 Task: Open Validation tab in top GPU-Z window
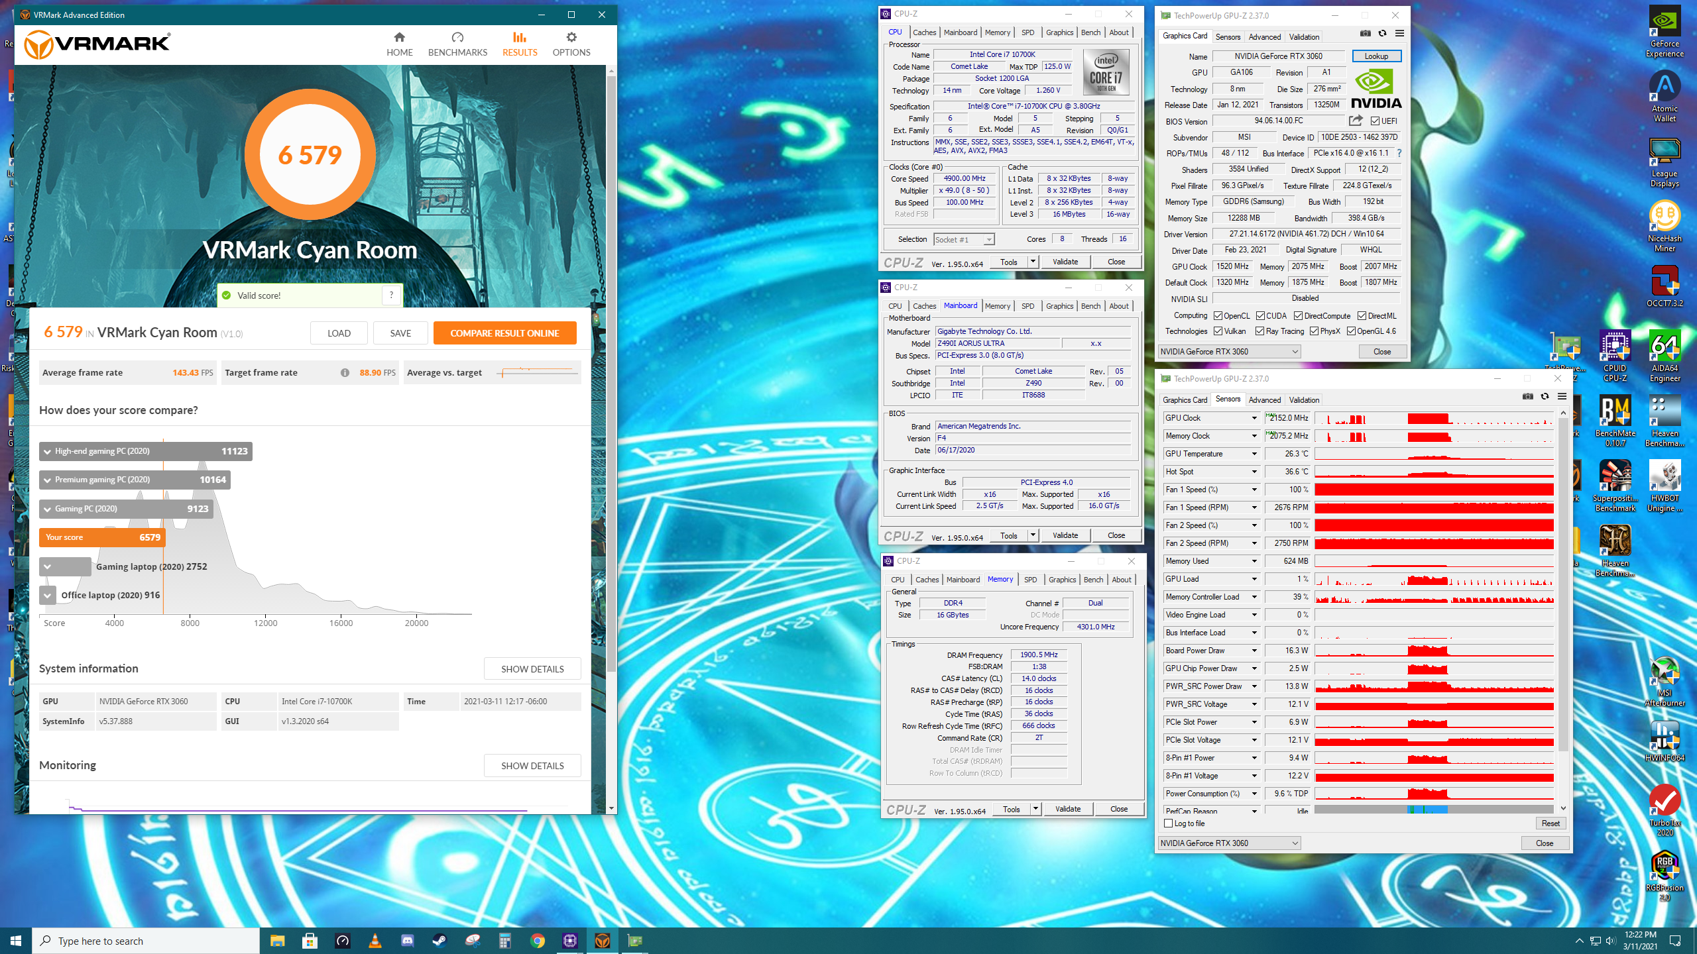1304,37
